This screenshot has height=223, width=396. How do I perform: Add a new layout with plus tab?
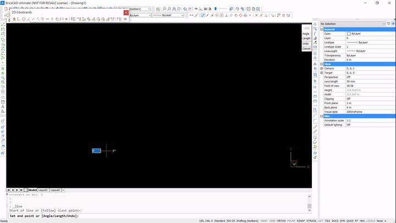click(63, 190)
